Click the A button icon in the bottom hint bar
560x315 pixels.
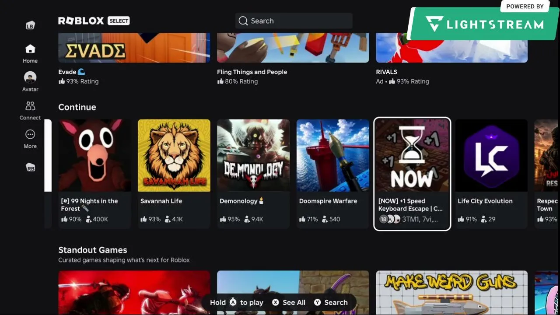tap(233, 302)
